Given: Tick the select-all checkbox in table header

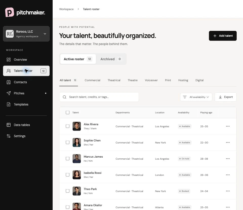Looking at the screenshot, I should click(x=68, y=112).
